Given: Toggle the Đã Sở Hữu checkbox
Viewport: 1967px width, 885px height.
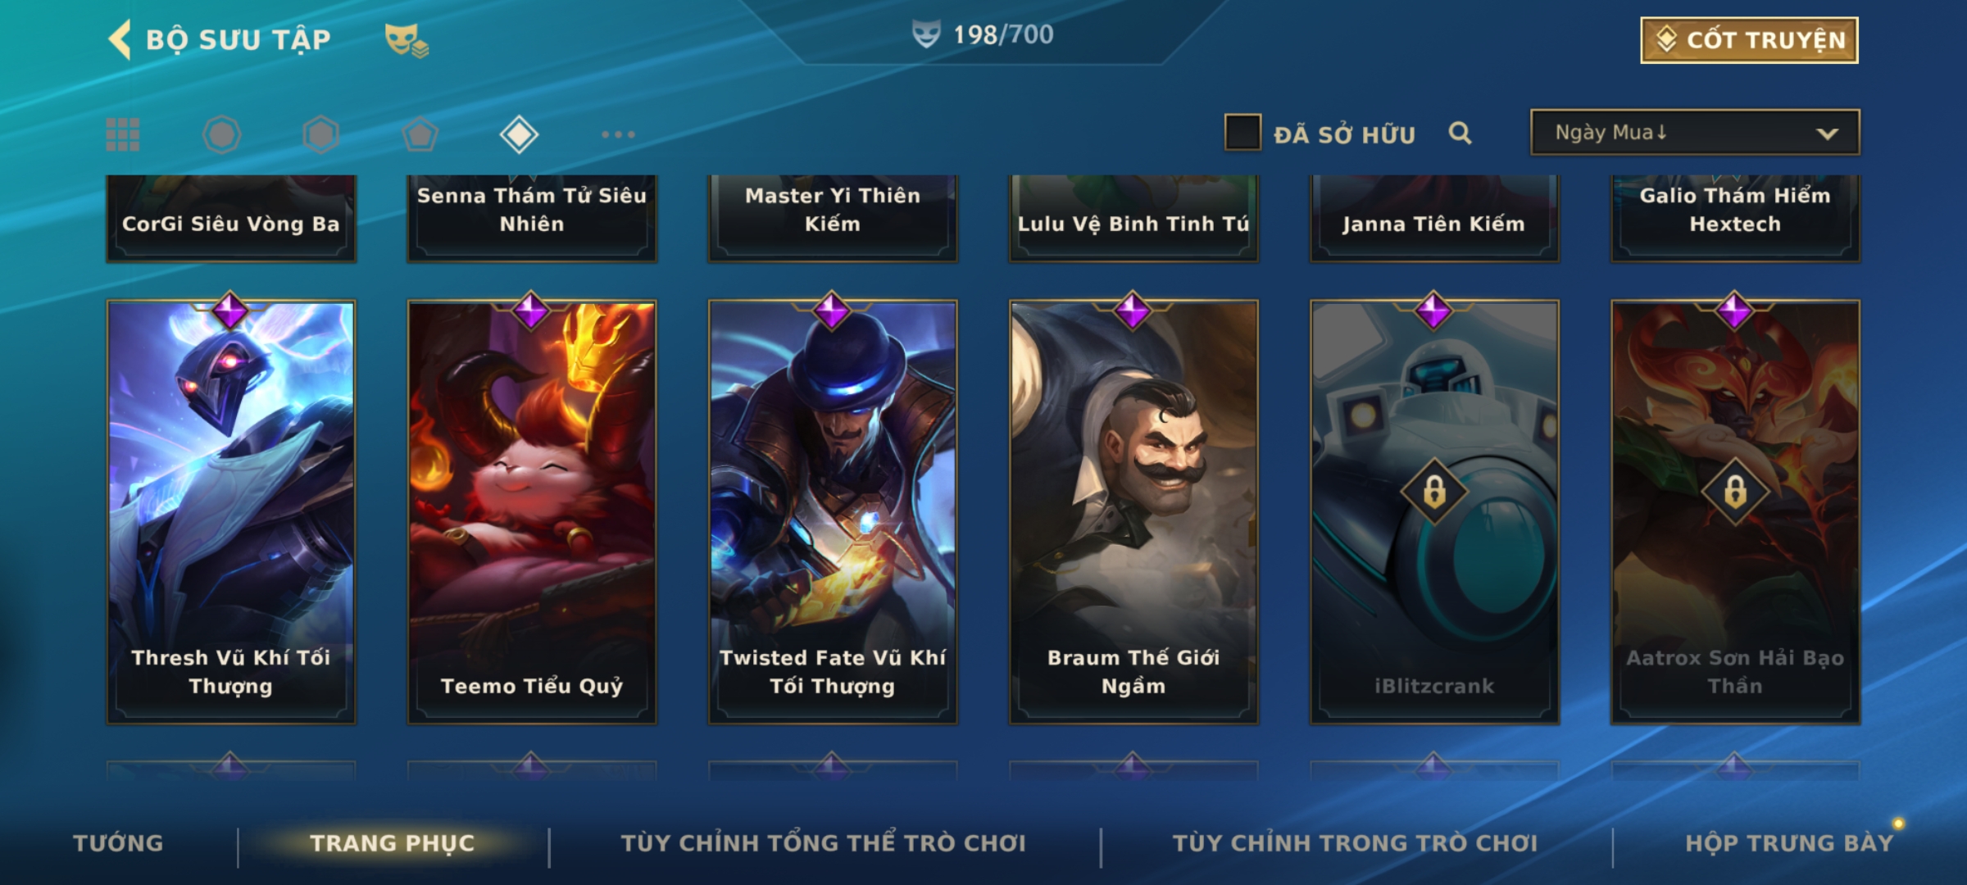Looking at the screenshot, I should [x=1242, y=133].
